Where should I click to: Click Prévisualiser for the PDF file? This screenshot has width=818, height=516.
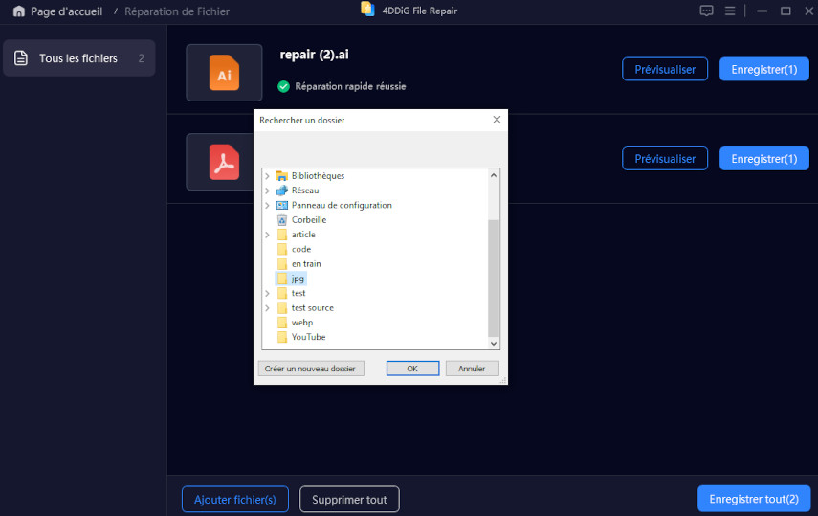click(x=665, y=158)
